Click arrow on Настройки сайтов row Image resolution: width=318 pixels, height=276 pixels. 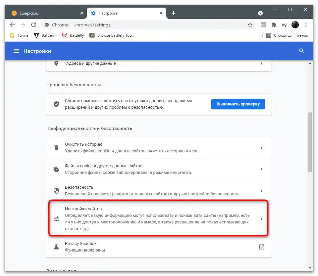tap(262, 219)
